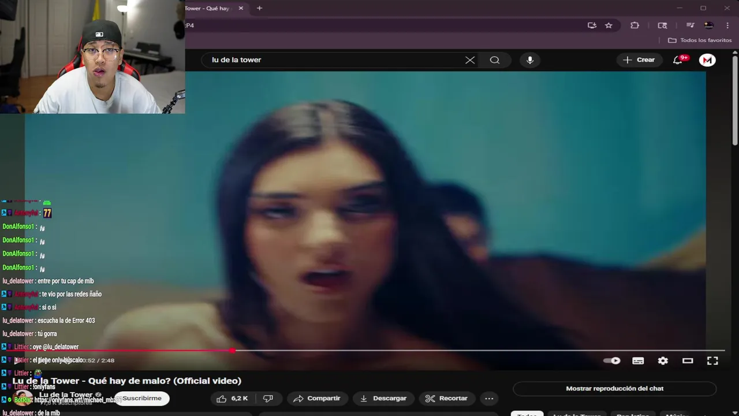Dislike the video

[268, 398]
